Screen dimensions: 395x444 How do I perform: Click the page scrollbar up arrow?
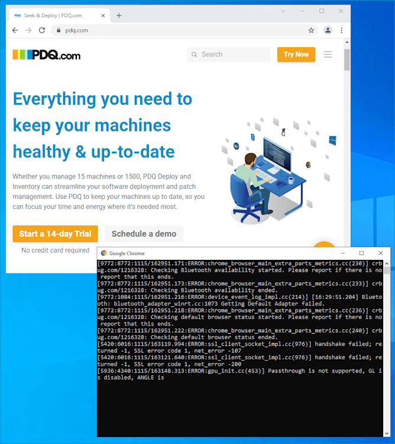(347, 42)
